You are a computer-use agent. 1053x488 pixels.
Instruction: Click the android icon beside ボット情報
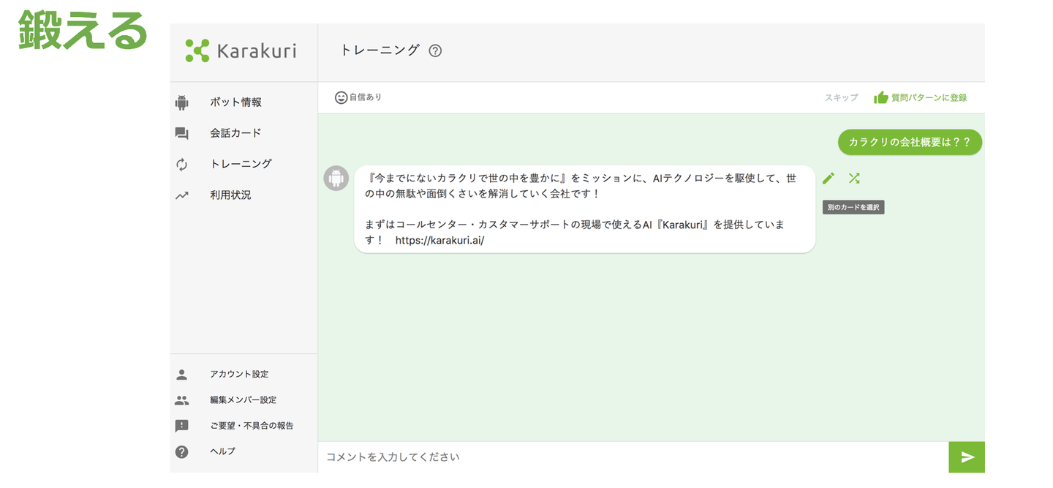pos(182,102)
